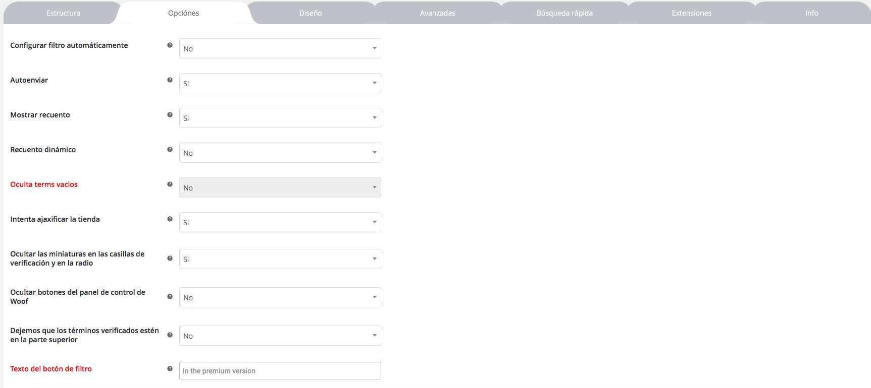Viewport: 871px width, 388px height.
Task: Click the 'Oculta terms vacios' red label
Action: (x=44, y=184)
